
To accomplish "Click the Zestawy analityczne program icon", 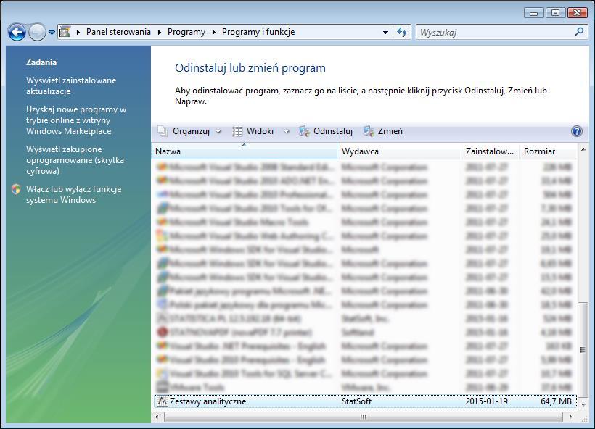I will (x=163, y=401).
